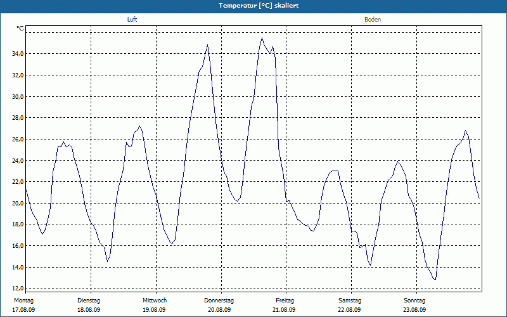The image size is (507, 317).
Task: Click the 12,0 y-axis value
Action: pos(18,288)
